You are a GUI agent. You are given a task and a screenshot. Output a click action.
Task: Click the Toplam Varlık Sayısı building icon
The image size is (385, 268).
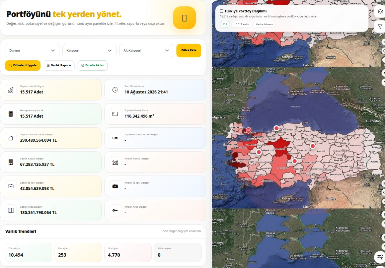tap(11, 90)
